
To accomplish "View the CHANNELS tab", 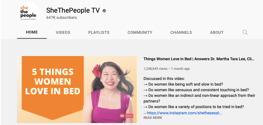I will tap(181, 32).
